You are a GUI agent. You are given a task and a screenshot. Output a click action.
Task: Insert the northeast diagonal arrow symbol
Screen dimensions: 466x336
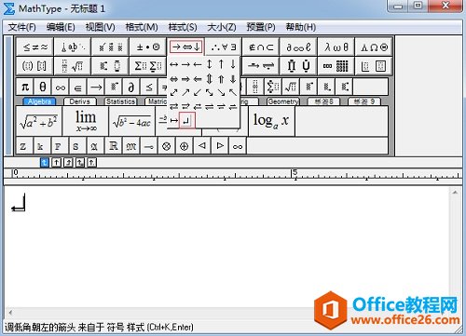[185, 92]
